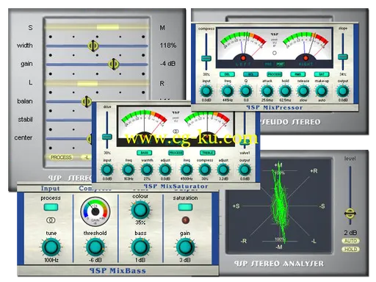Click the compress knob in MixSaturator
376x282 pixels.
pos(205,170)
